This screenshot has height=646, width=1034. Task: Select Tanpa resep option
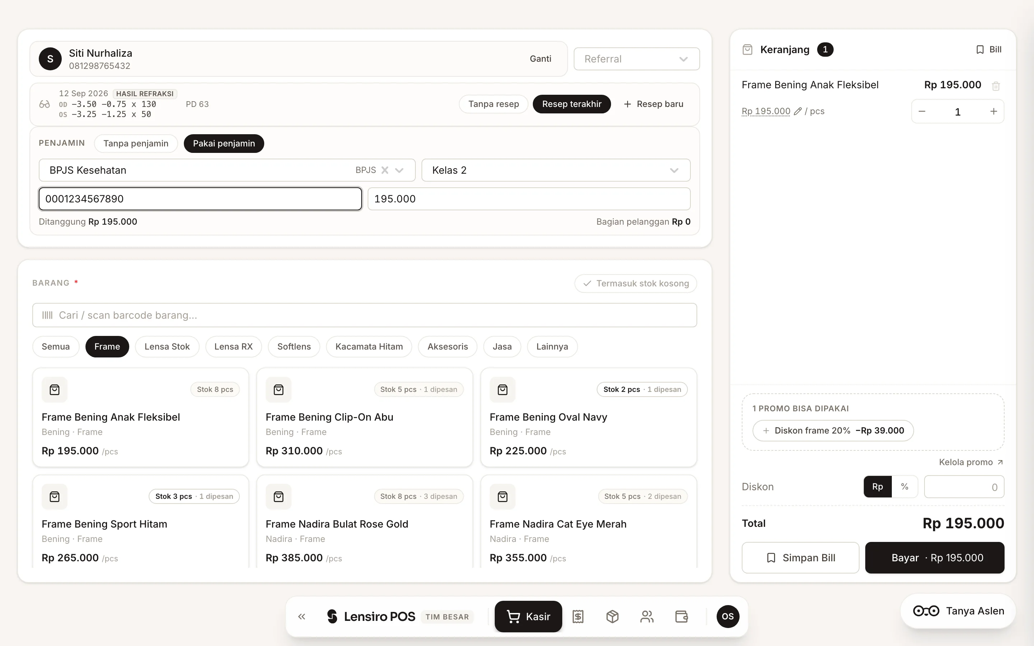494,104
